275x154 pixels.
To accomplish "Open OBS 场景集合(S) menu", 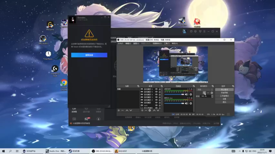I will click(x=157, y=43).
